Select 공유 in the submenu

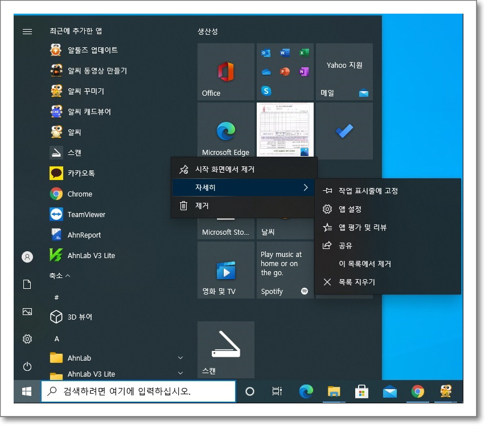[388, 246]
